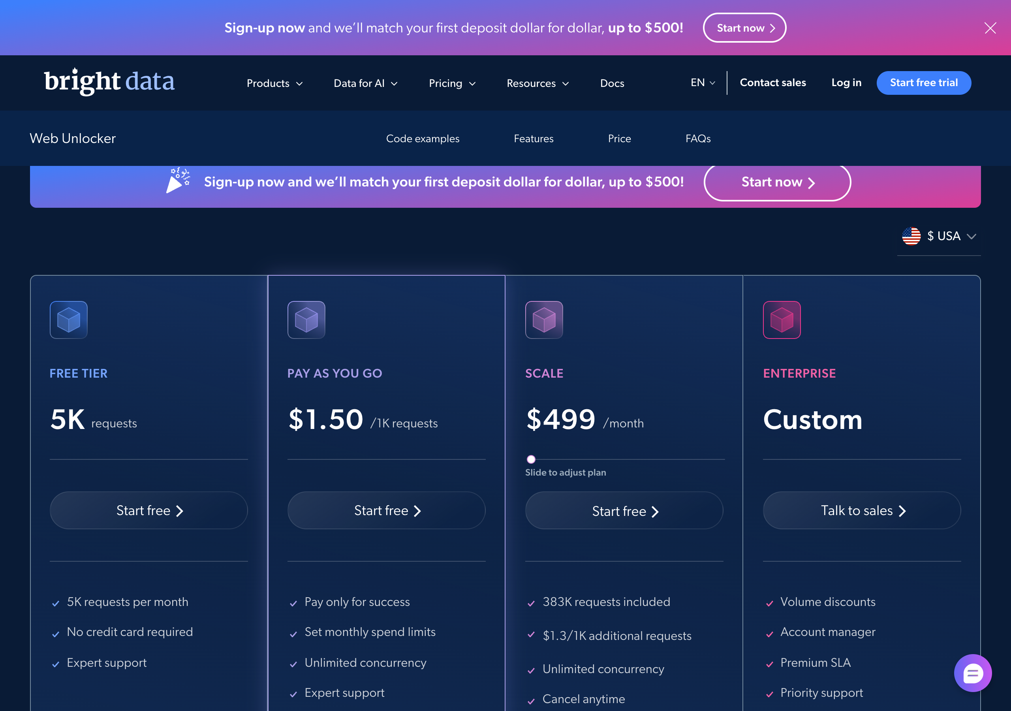Image resolution: width=1011 pixels, height=711 pixels.
Task: Click the blue cube icon for Free Tier
Action: tap(69, 320)
